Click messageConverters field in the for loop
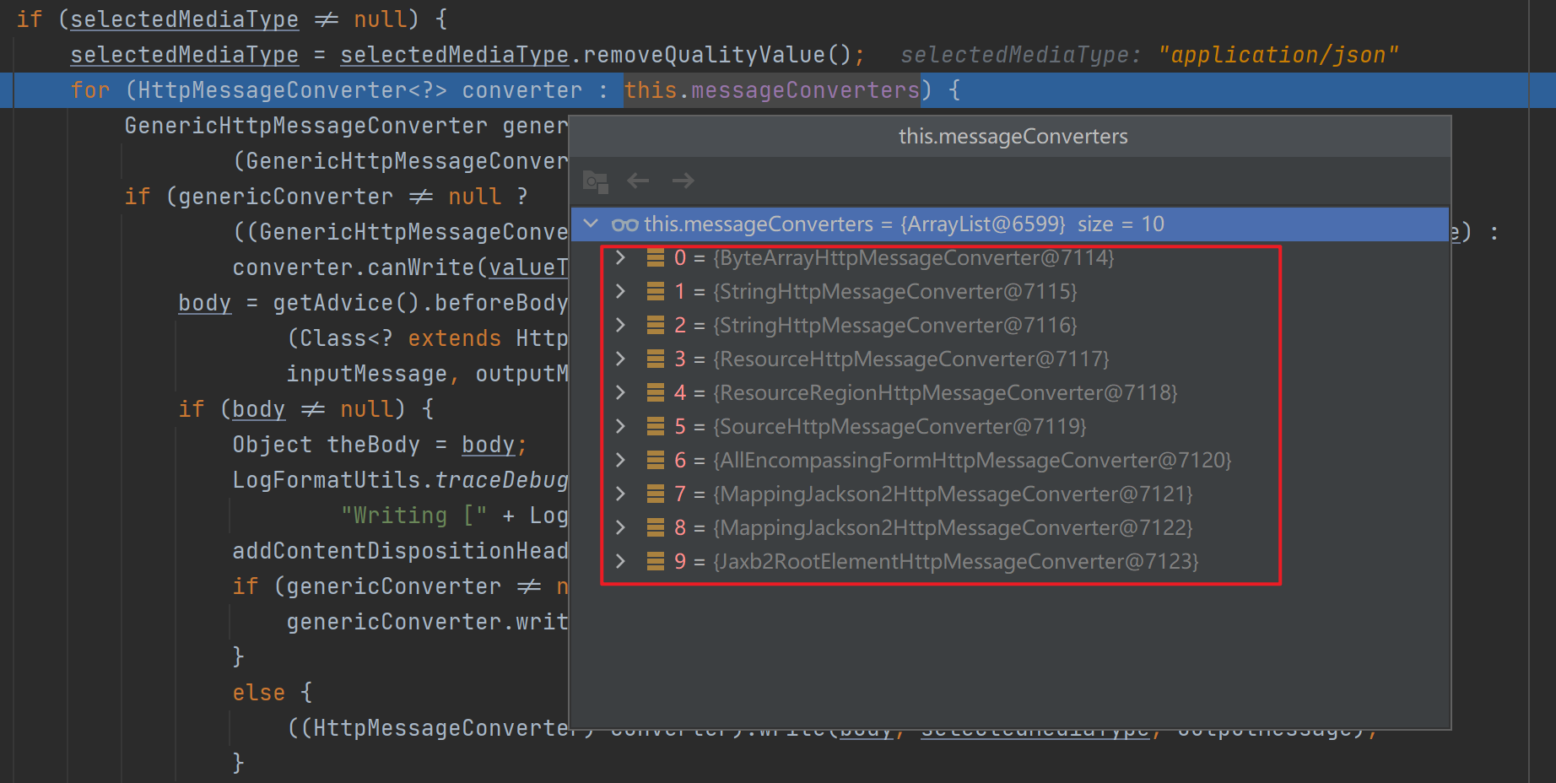Image resolution: width=1556 pixels, height=783 pixels. click(804, 90)
